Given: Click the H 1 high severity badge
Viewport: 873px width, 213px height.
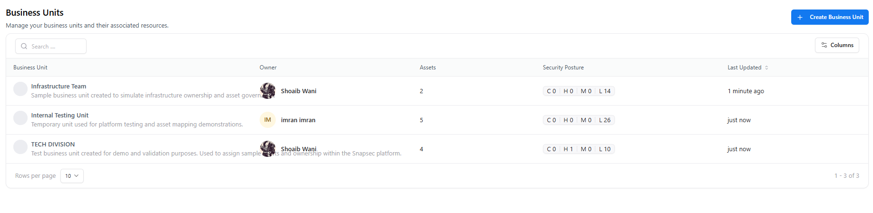Looking at the screenshot, I should point(568,149).
